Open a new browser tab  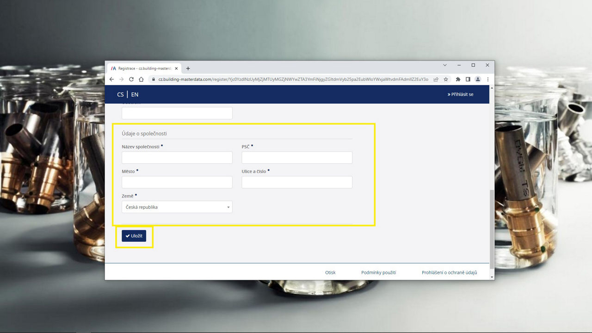click(x=188, y=68)
